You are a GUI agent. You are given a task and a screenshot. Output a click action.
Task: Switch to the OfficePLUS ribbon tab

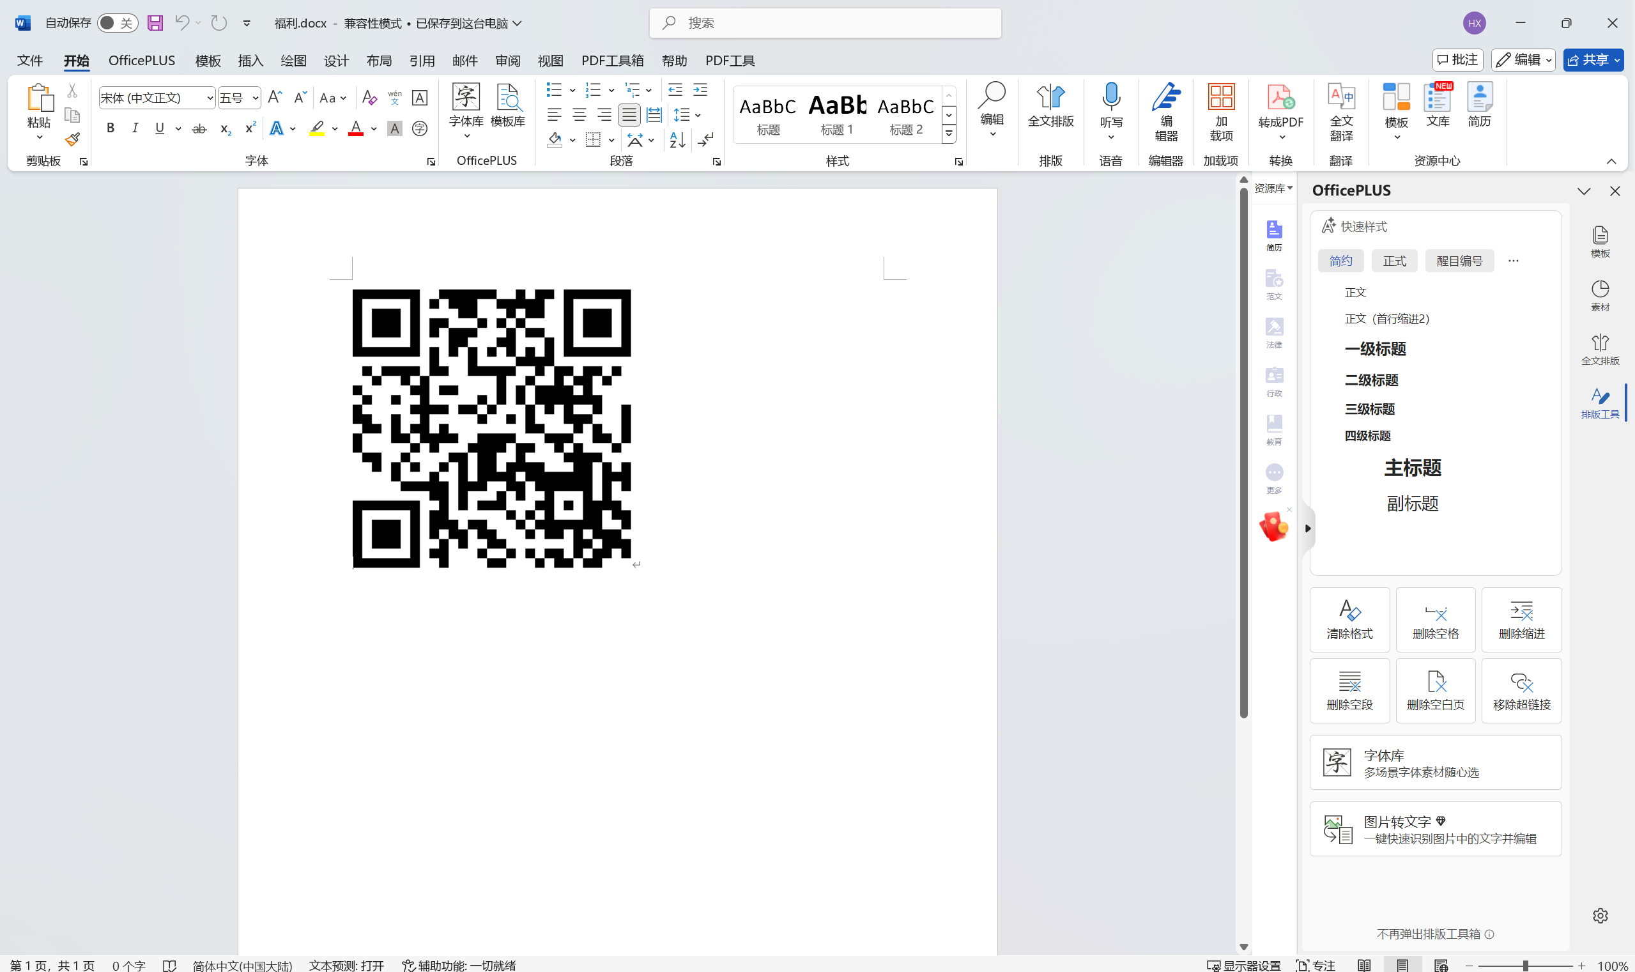click(141, 60)
